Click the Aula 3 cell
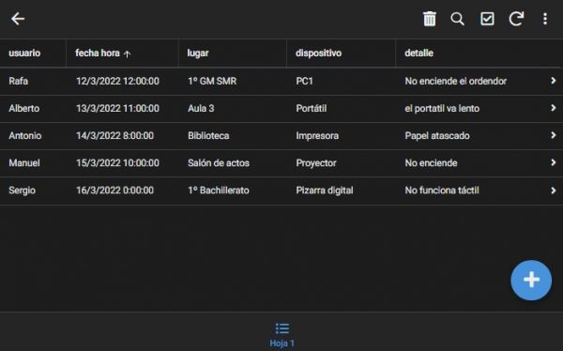This screenshot has width=563, height=351. [201, 109]
